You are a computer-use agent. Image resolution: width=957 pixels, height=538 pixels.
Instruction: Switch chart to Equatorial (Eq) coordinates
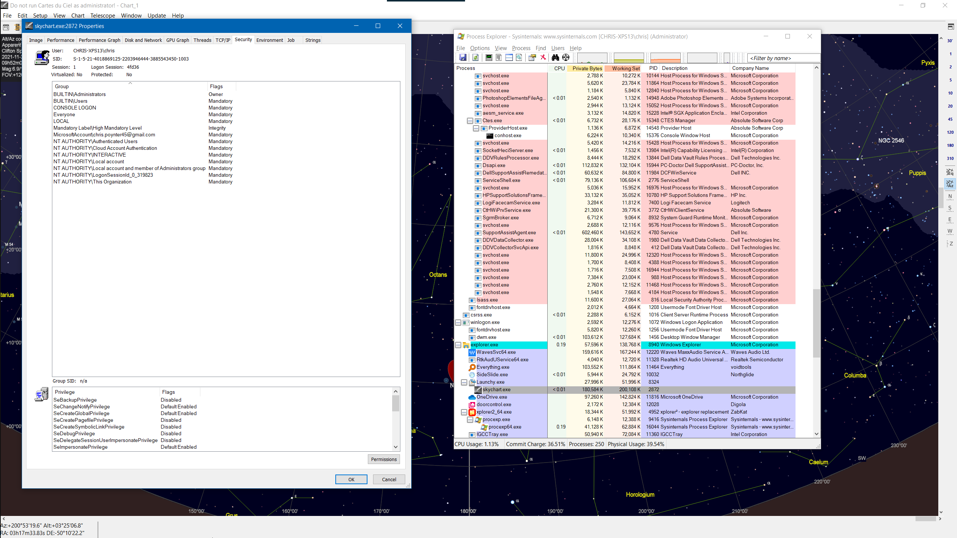point(950,172)
